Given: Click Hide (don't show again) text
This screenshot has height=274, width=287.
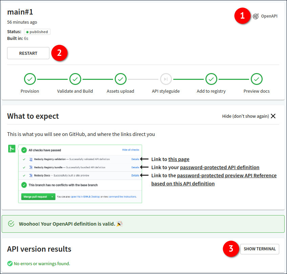Looking at the screenshot, I should tap(245, 116).
